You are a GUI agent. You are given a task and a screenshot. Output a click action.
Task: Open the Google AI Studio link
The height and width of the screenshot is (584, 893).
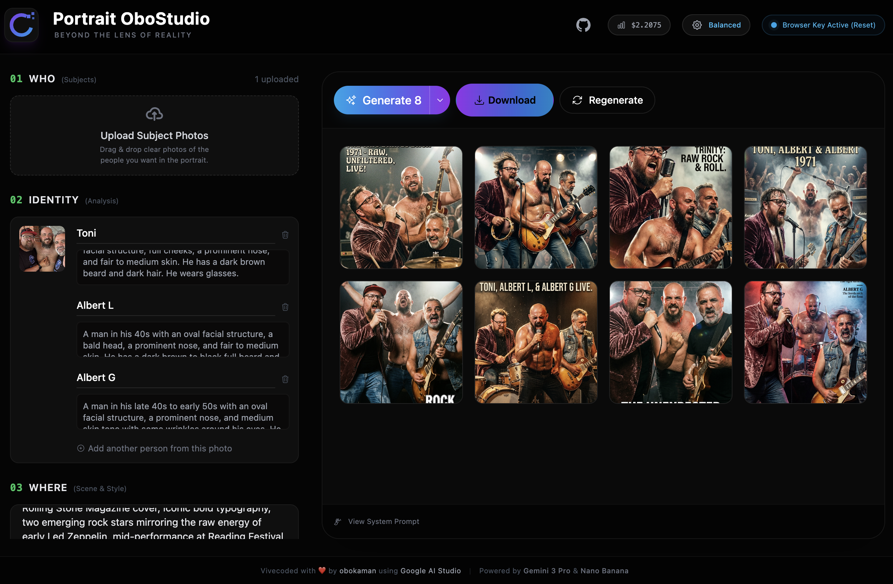click(x=430, y=570)
